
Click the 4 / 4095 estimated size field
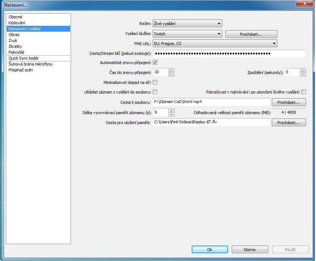289,113
